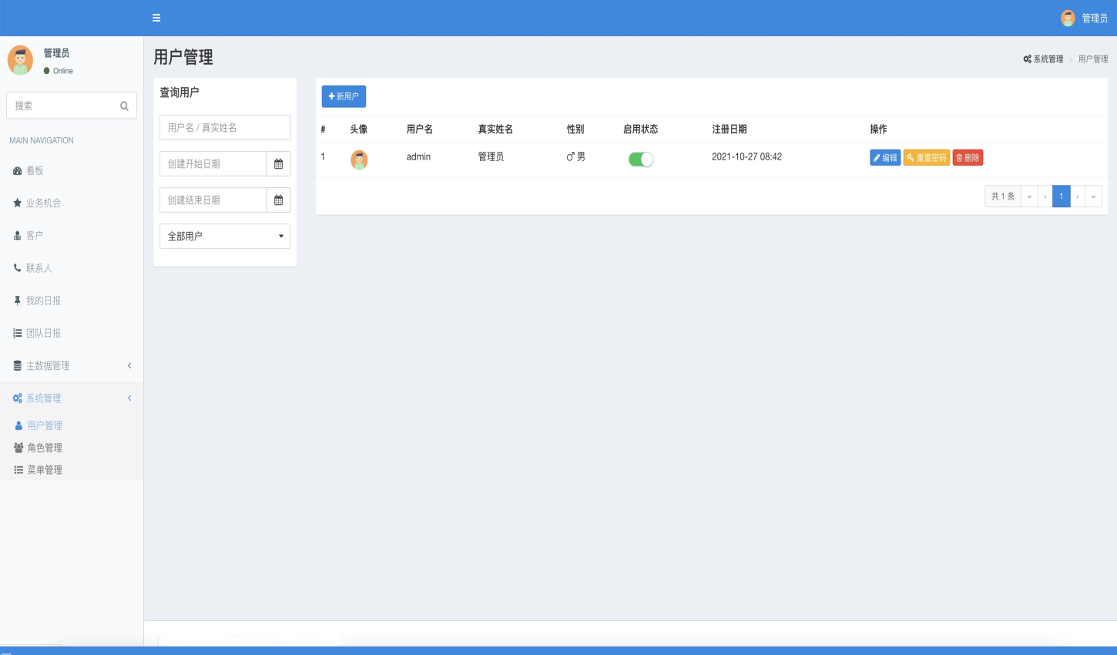Click 新用户 add button

[x=344, y=96]
